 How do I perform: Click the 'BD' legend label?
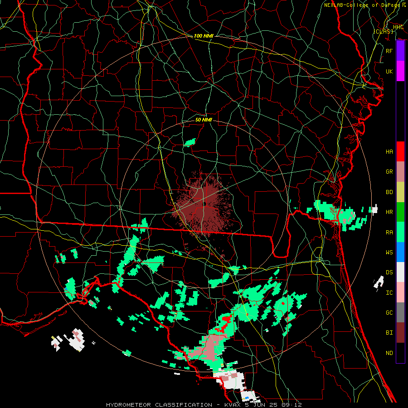coord(389,192)
